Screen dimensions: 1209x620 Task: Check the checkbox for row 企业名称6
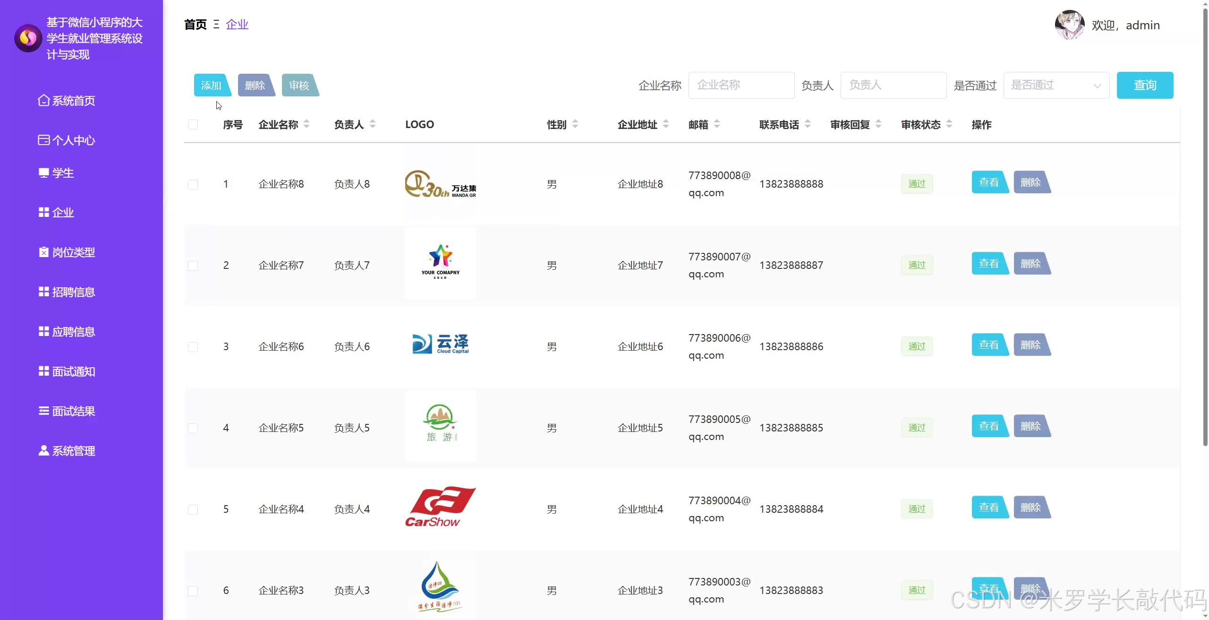[x=193, y=347]
